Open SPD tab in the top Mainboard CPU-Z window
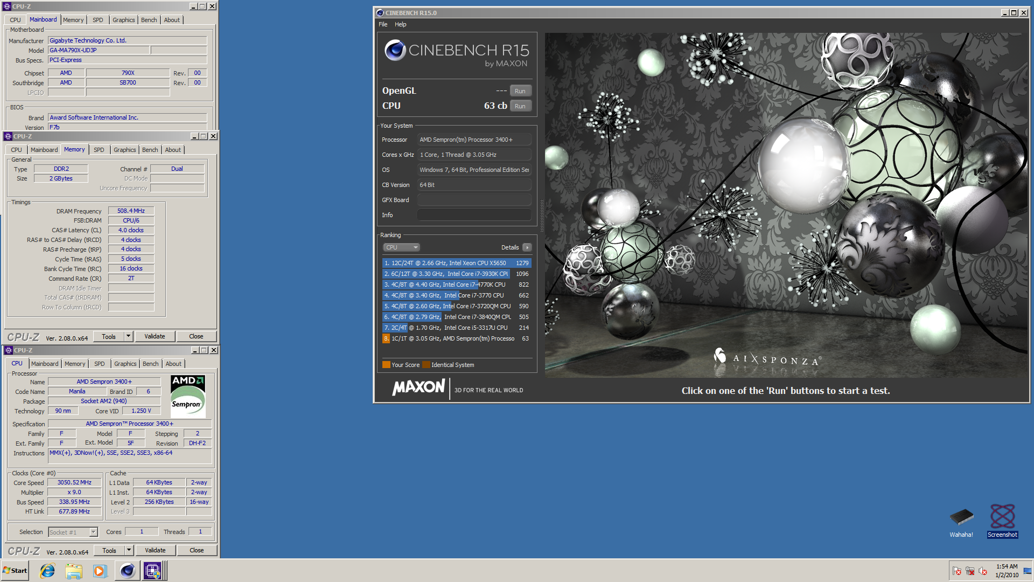The width and height of the screenshot is (1034, 582). point(97,20)
